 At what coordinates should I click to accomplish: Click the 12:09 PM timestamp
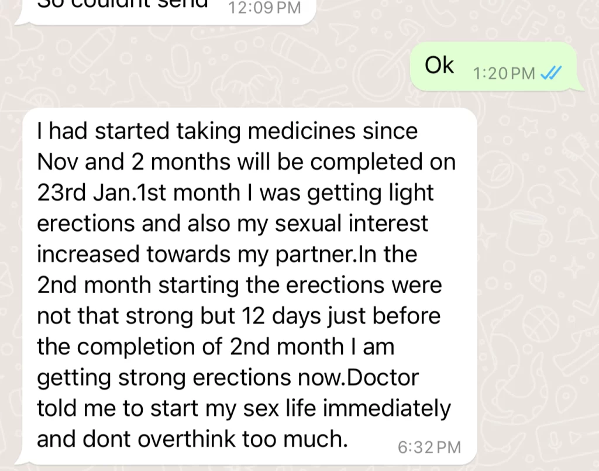(264, 8)
